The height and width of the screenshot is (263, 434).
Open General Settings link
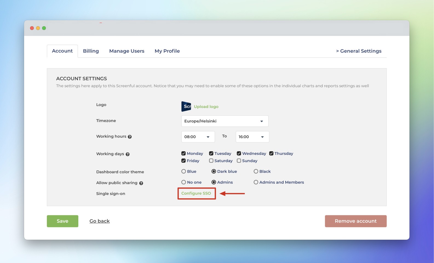tap(359, 51)
